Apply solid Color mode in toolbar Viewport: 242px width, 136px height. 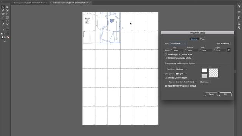tap(2, 37)
